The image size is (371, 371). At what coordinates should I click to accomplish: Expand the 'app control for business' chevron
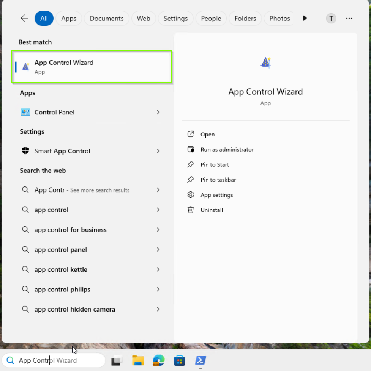[x=158, y=230]
